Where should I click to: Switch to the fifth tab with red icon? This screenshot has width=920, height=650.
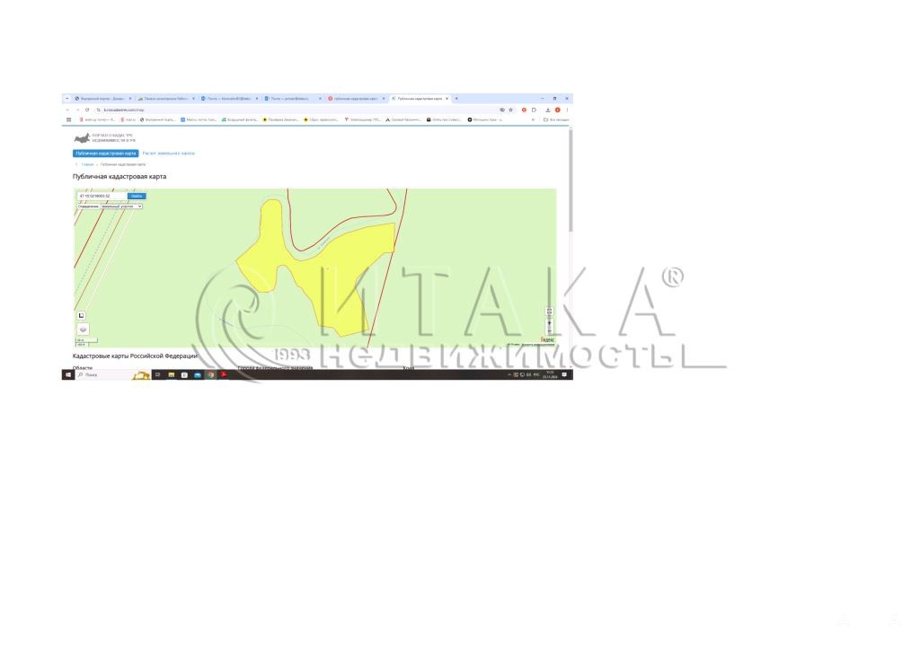point(357,99)
